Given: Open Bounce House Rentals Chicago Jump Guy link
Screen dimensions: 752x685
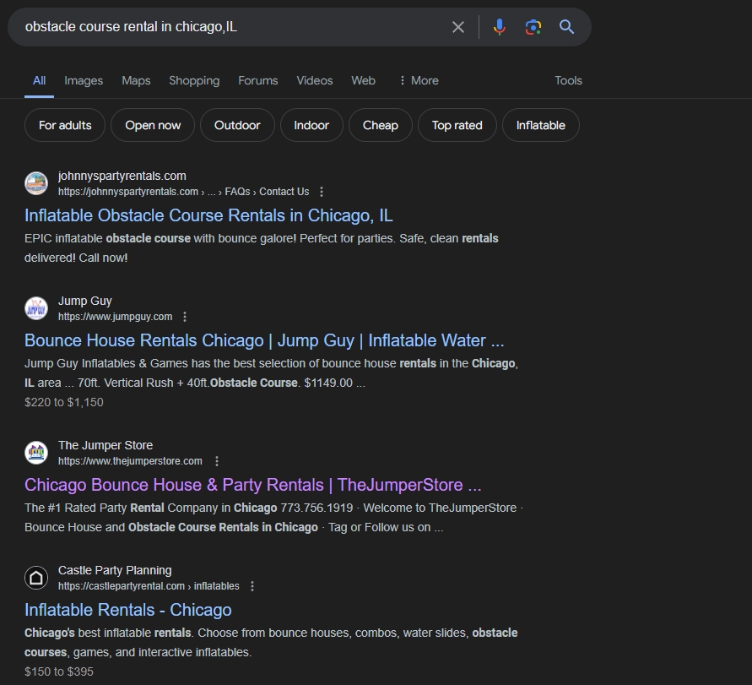Looking at the screenshot, I should click(x=264, y=340).
